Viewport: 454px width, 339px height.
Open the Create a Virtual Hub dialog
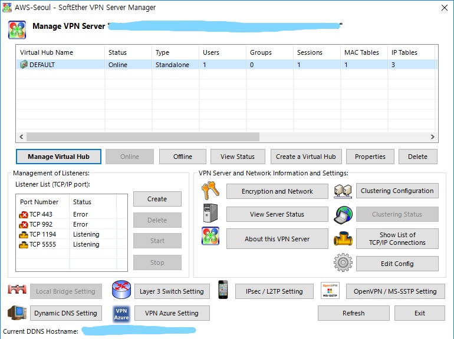tap(305, 157)
